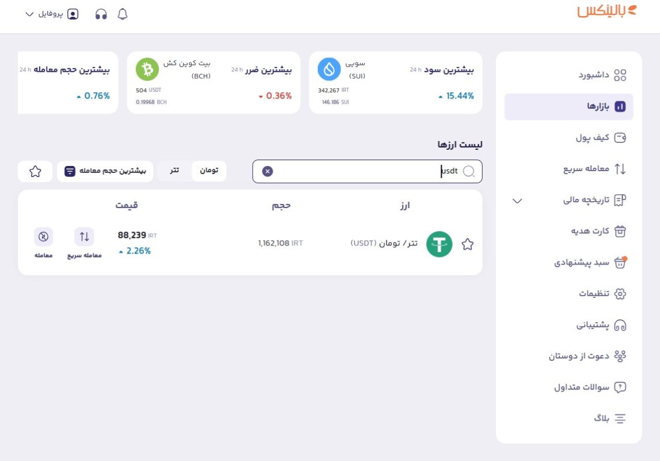Click the settings gear icon

point(620,294)
